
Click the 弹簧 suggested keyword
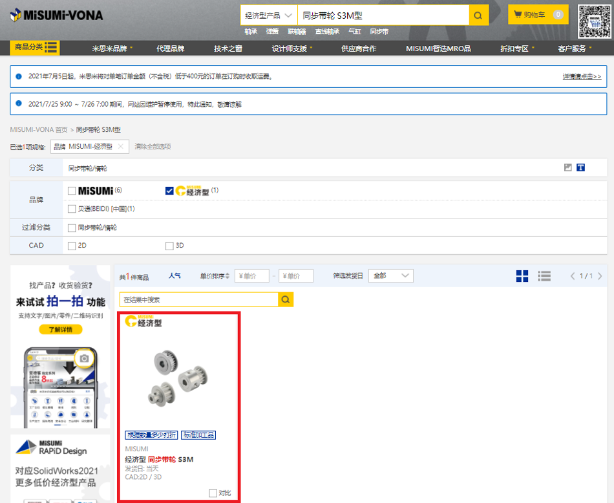(x=273, y=31)
